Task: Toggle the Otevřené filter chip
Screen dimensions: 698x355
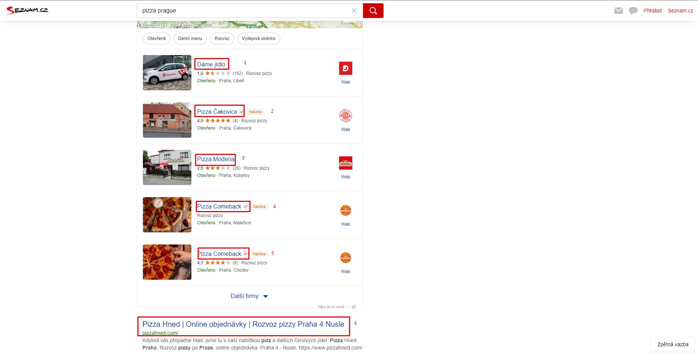Action: [156, 39]
